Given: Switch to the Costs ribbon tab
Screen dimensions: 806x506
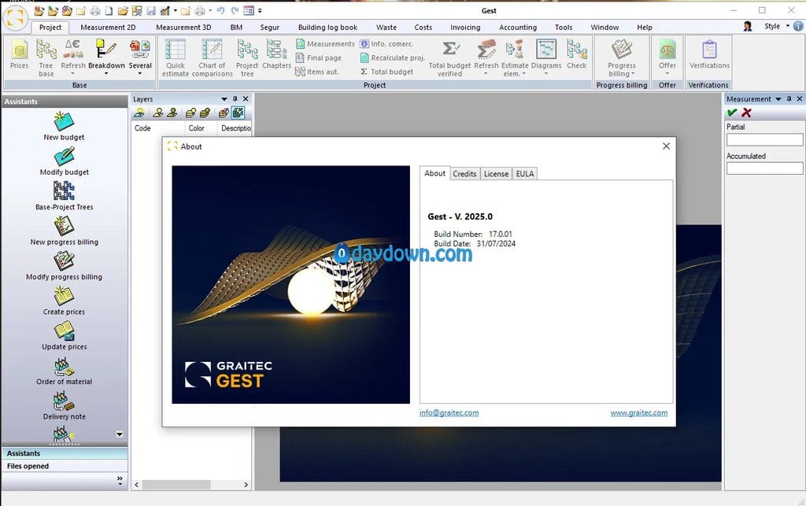Looking at the screenshot, I should click(423, 28).
